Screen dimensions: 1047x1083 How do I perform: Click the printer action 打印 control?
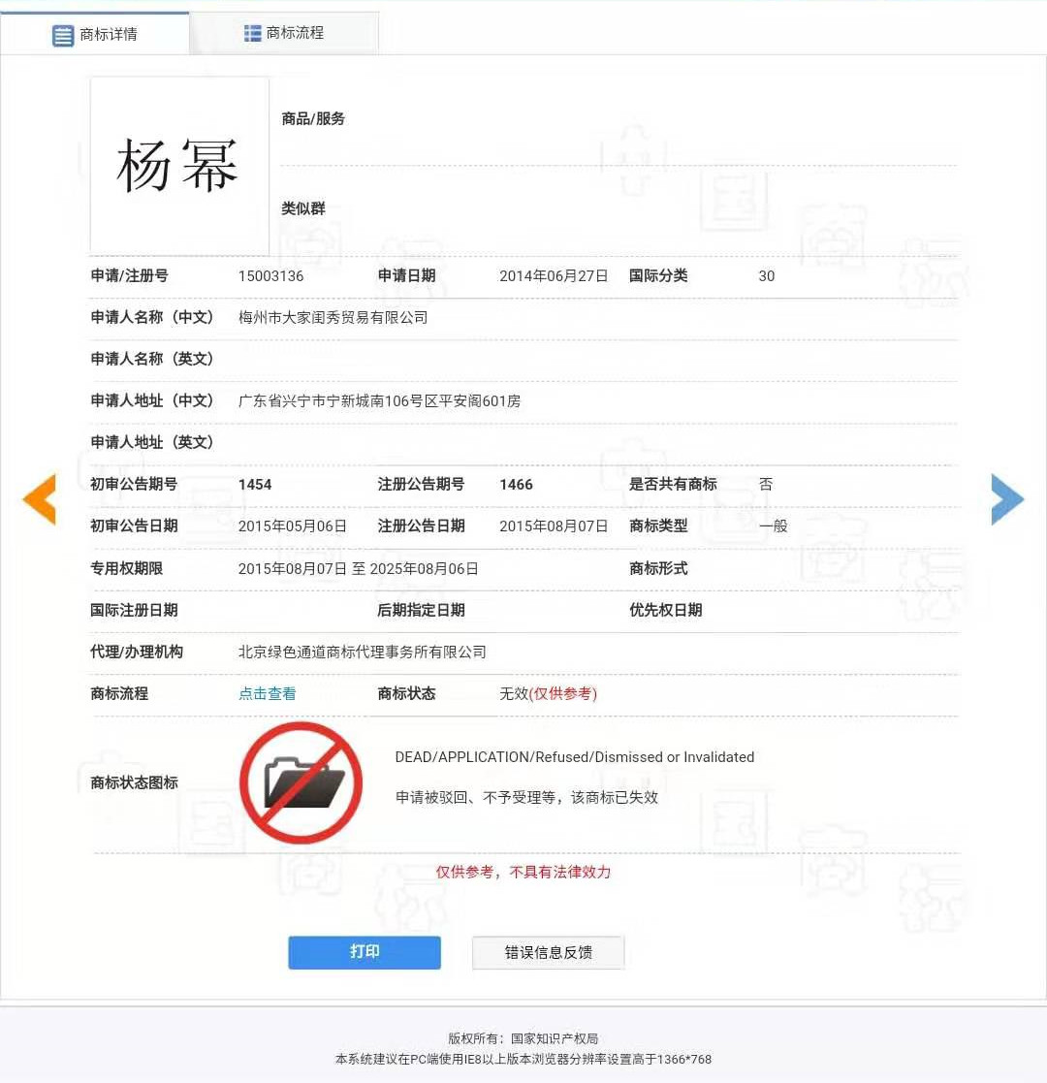coord(364,952)
